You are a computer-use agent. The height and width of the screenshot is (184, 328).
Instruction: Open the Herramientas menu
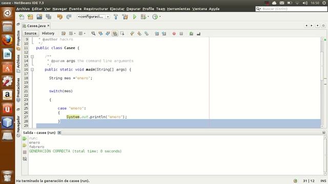pyautogui.click(x=178, y=9)
